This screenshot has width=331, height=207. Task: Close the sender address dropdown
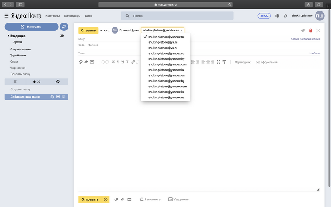pos(162,30)
